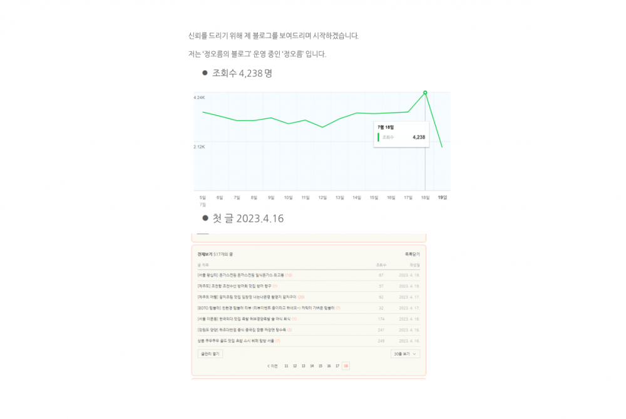This screenshot has height=419, width=626.
Task: Open the '[제주도 여행] 갈치조림 맛집' post
Action: (x=247, y=297)
